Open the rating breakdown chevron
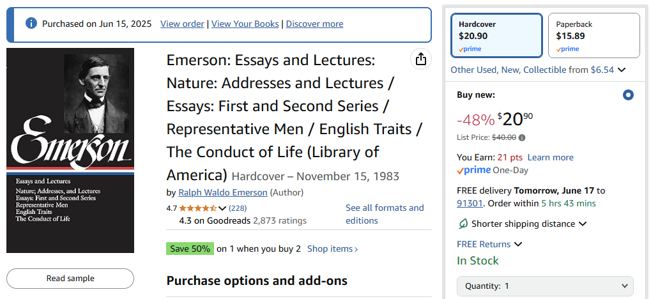 pyautogui.click(x=222, y=208)
